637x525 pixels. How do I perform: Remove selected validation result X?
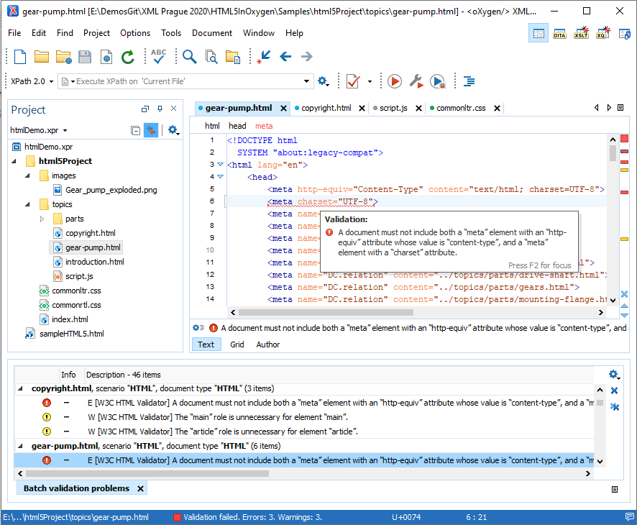614,391
